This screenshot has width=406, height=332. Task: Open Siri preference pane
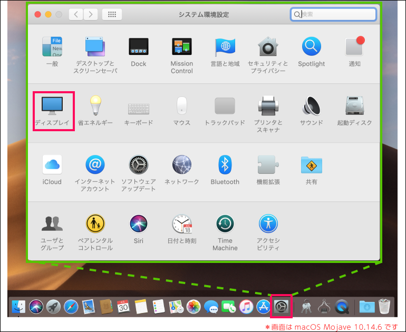[139, 229]
